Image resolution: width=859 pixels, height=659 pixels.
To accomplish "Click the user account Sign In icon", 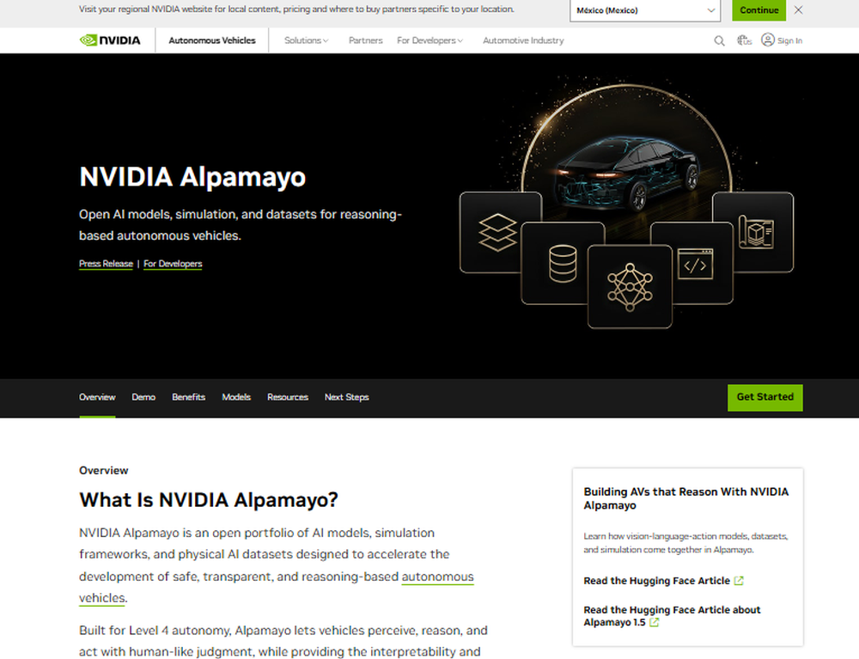I will click(x=767, y=40).
